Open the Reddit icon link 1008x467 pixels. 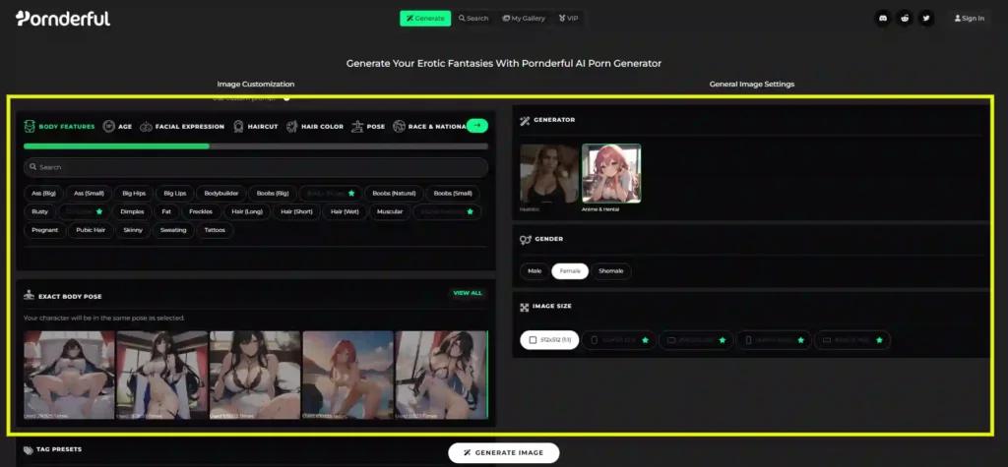click(906, 18)
